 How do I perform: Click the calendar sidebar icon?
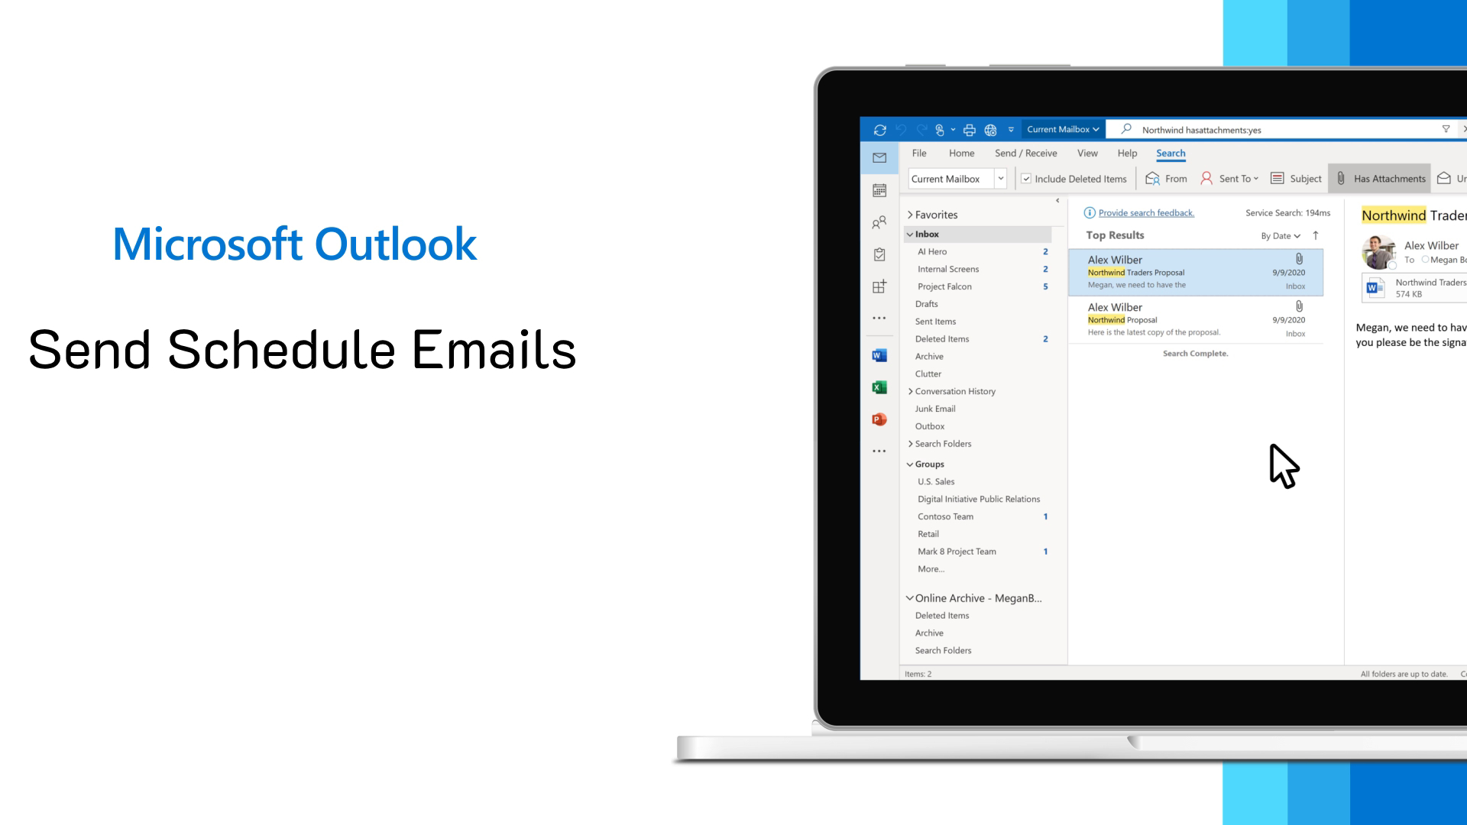pos(879,190)
